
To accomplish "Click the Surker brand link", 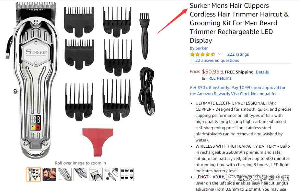I will (x=201, y=48).
